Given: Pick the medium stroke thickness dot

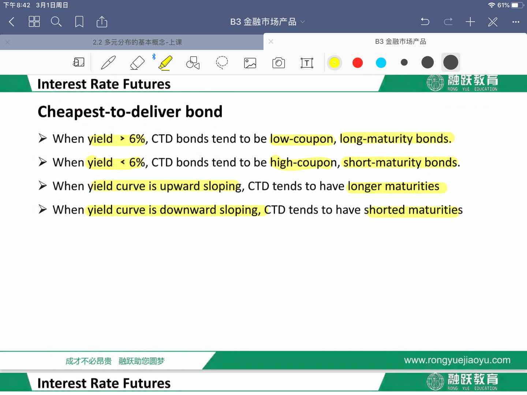Looking at the screenshot, I should point(427,63).
